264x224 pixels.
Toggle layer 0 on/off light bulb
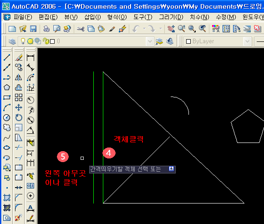(23, 41)
